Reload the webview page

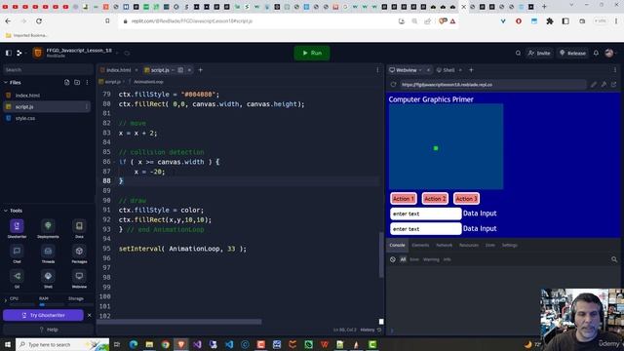tap(393, 85)
